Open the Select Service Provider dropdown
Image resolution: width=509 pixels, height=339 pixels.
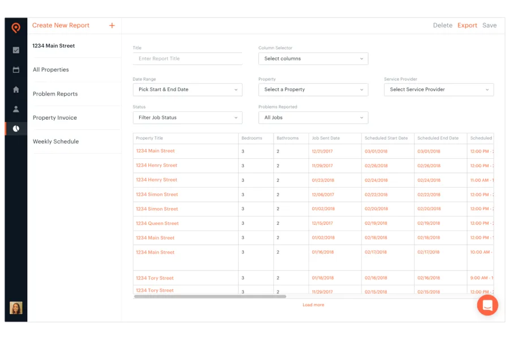439,89
